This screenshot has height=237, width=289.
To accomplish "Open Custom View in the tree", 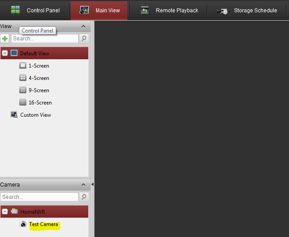I will tap(35, 115).
